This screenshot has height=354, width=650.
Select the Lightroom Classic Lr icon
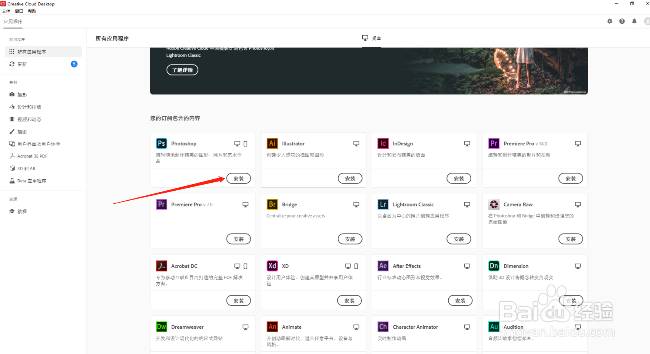(x=383, y=204)
